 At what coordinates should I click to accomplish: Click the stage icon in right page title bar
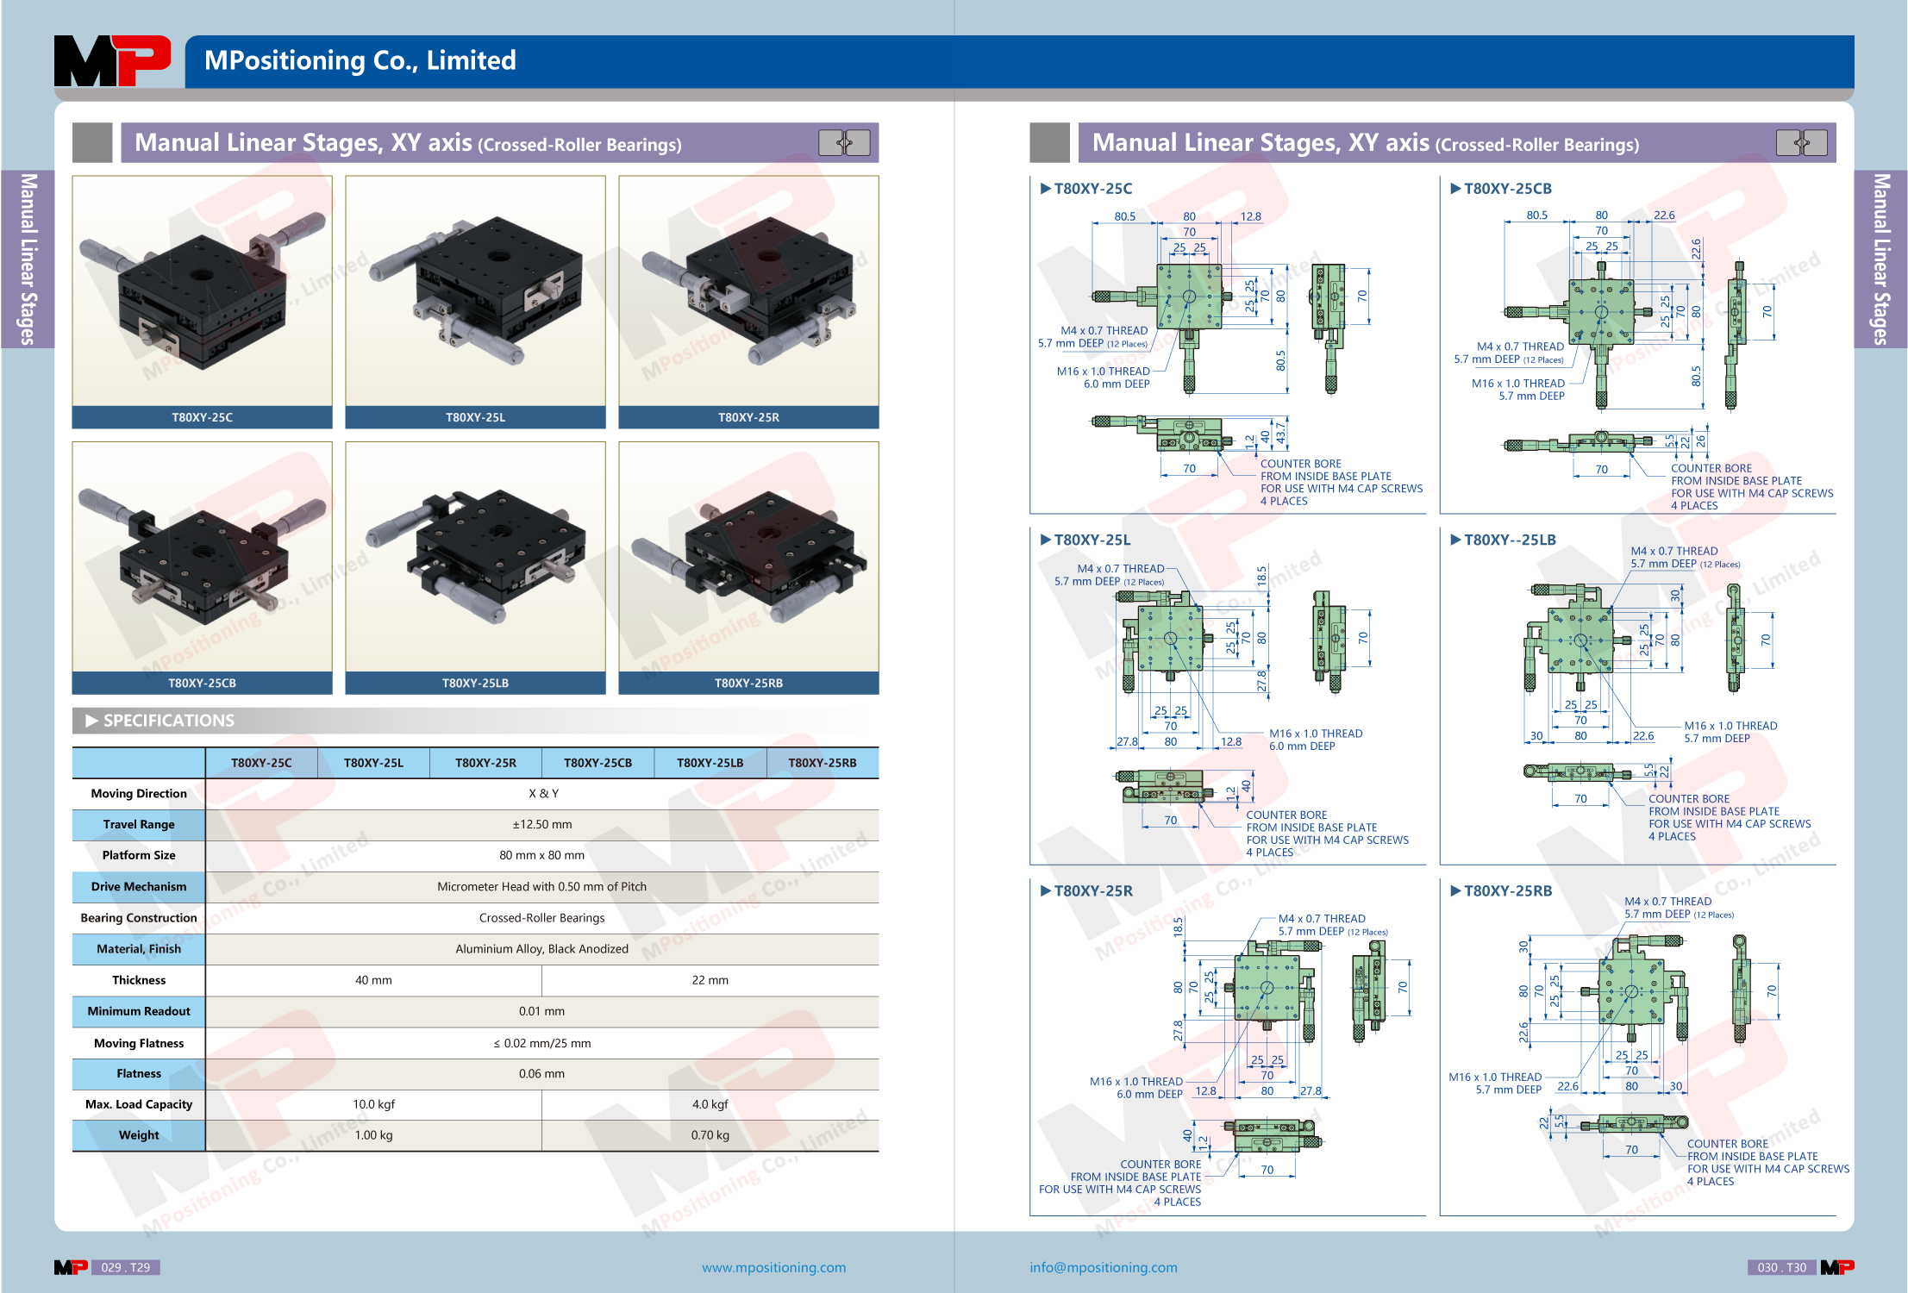[1801, 142]
